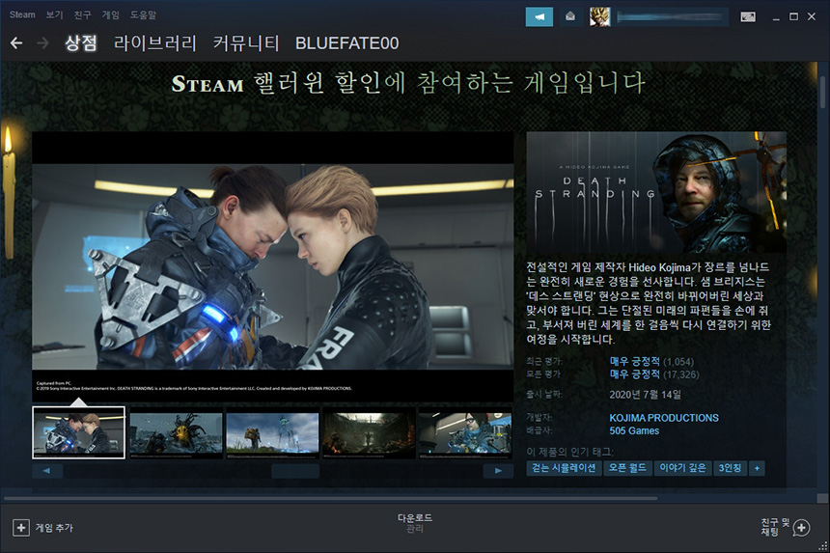This screenshot has height=553, width=830.
Task: Go forward with the right arrow
Action: [42, 42]
